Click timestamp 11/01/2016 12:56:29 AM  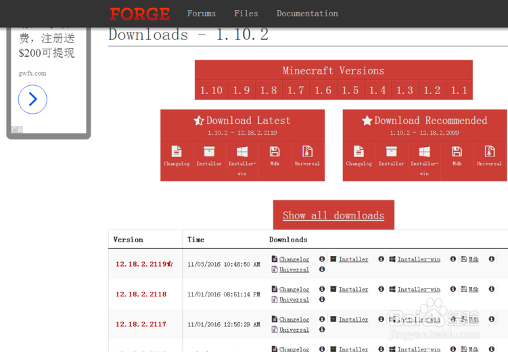224,325
